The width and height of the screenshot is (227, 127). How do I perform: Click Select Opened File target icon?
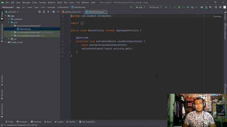click(39, 12)
